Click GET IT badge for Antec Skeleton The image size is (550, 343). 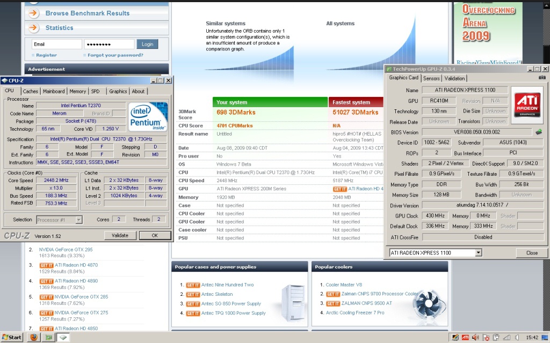pyautogui.click(x=193, y=294)
